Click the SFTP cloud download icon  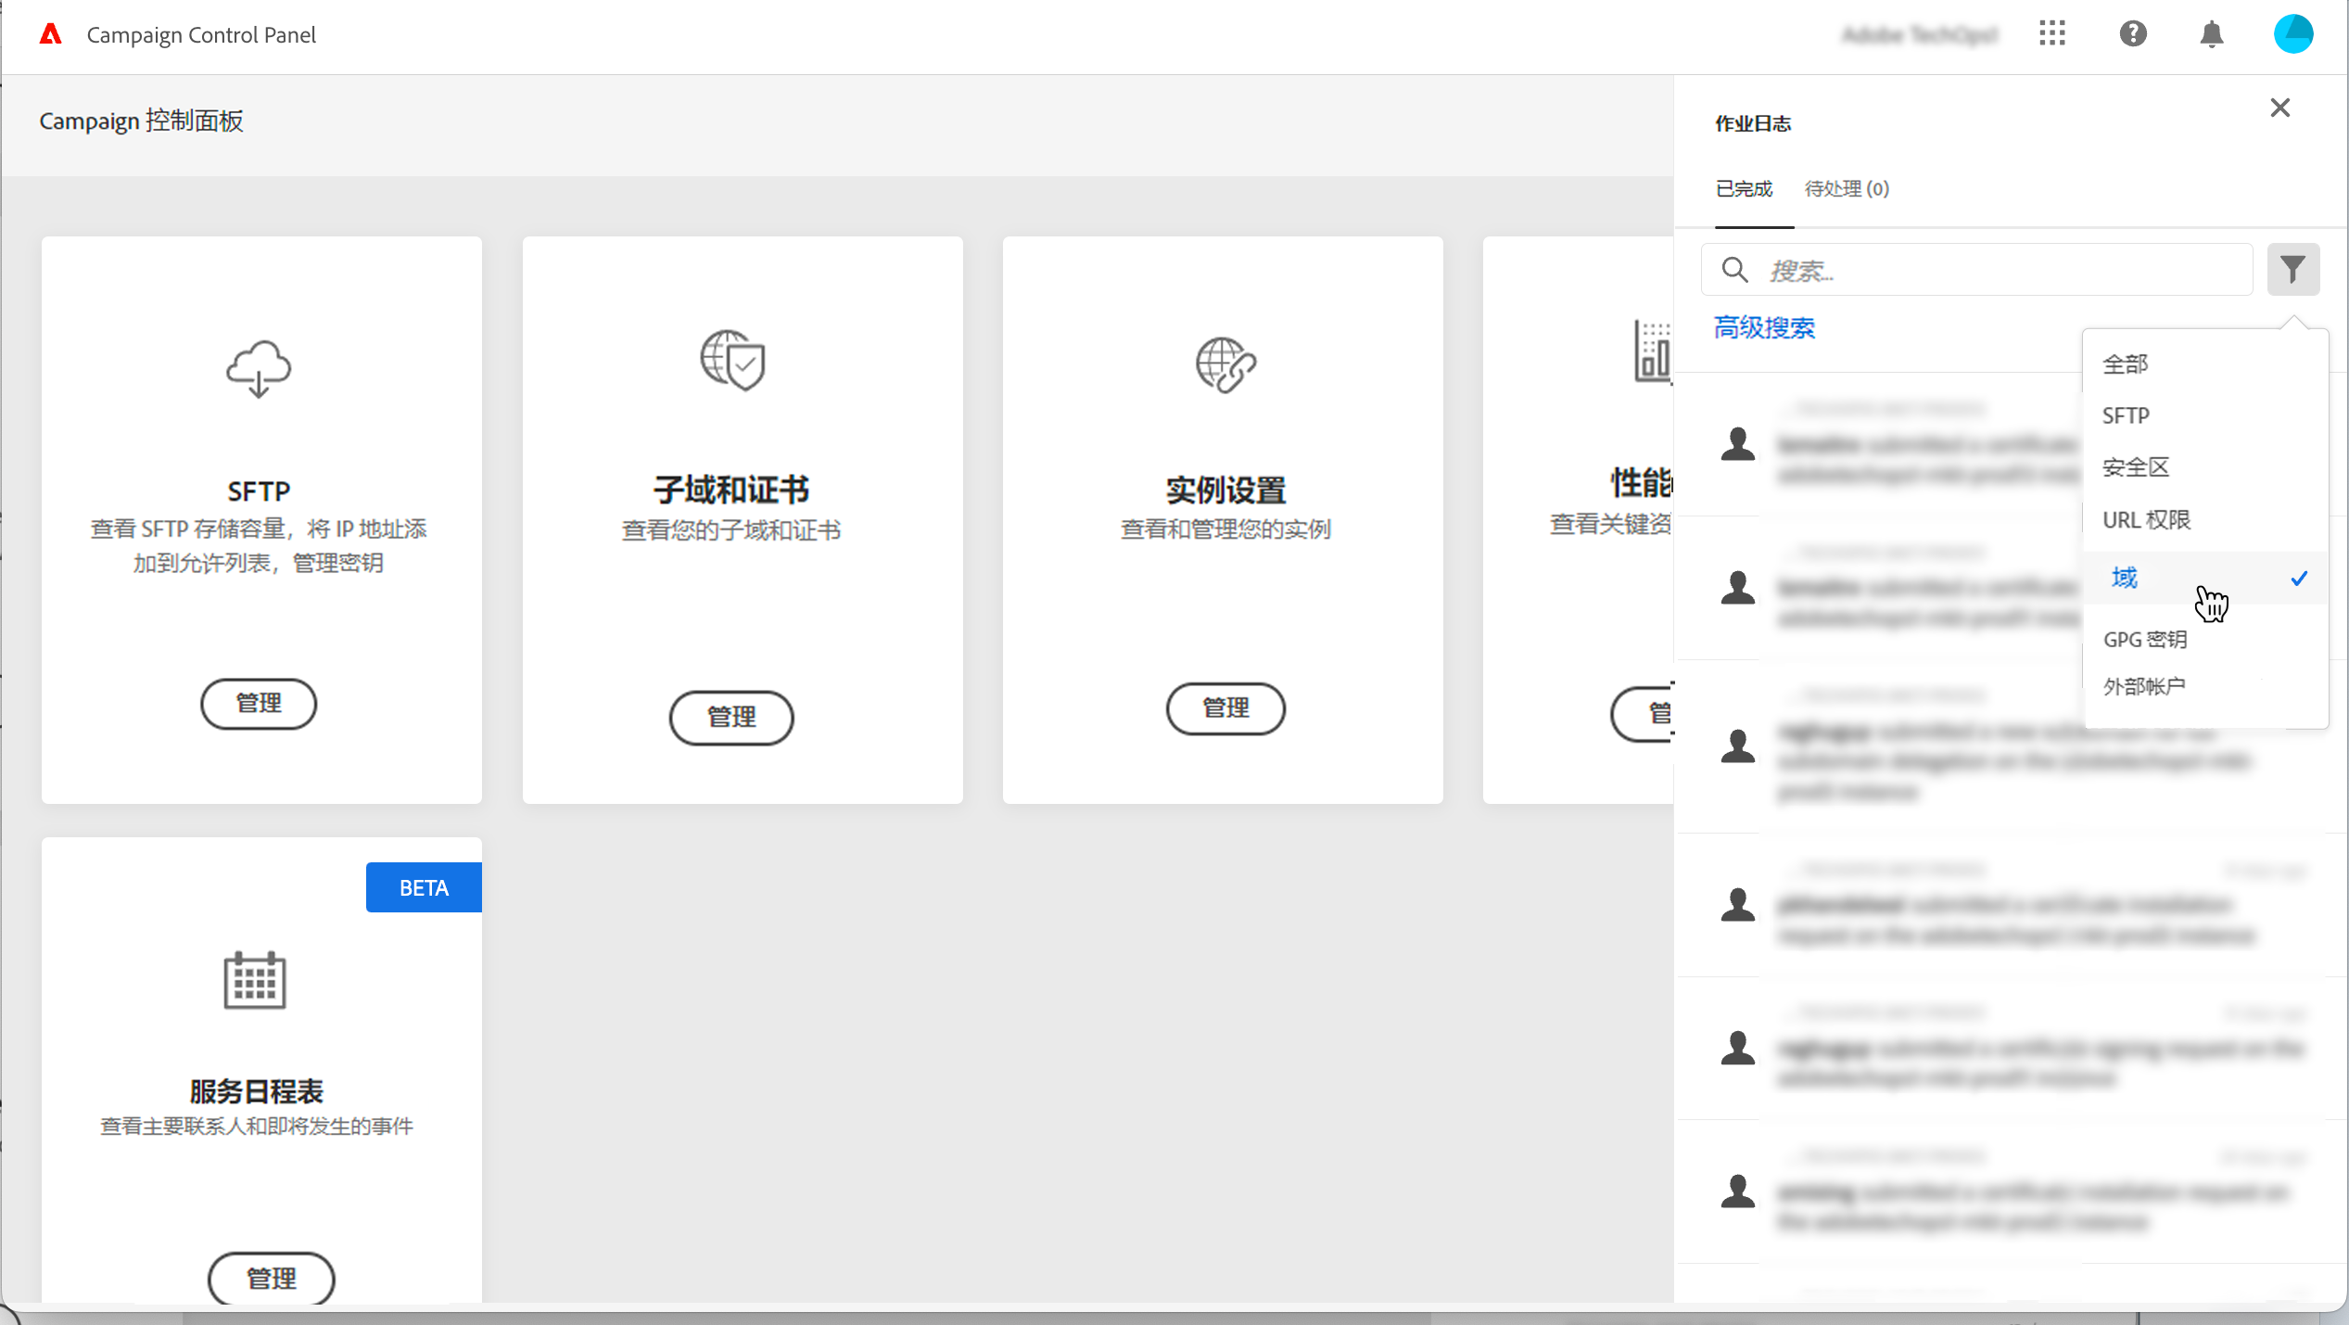(259, 368)
